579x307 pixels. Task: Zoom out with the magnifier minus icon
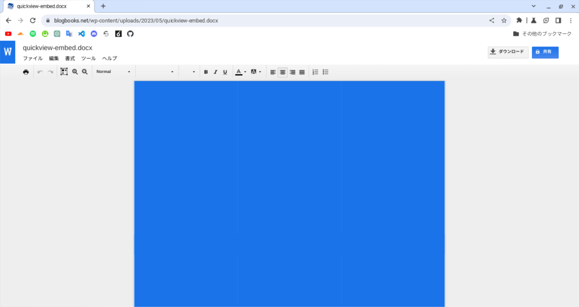(x=85, y=72)
